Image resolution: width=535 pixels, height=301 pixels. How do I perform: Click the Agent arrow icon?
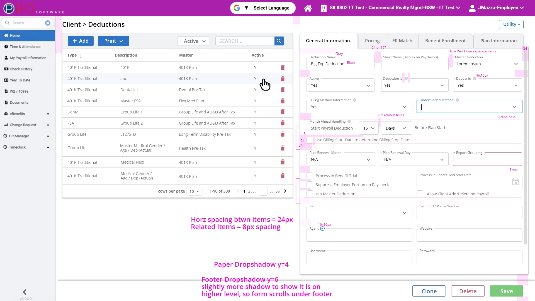[322, 229]
